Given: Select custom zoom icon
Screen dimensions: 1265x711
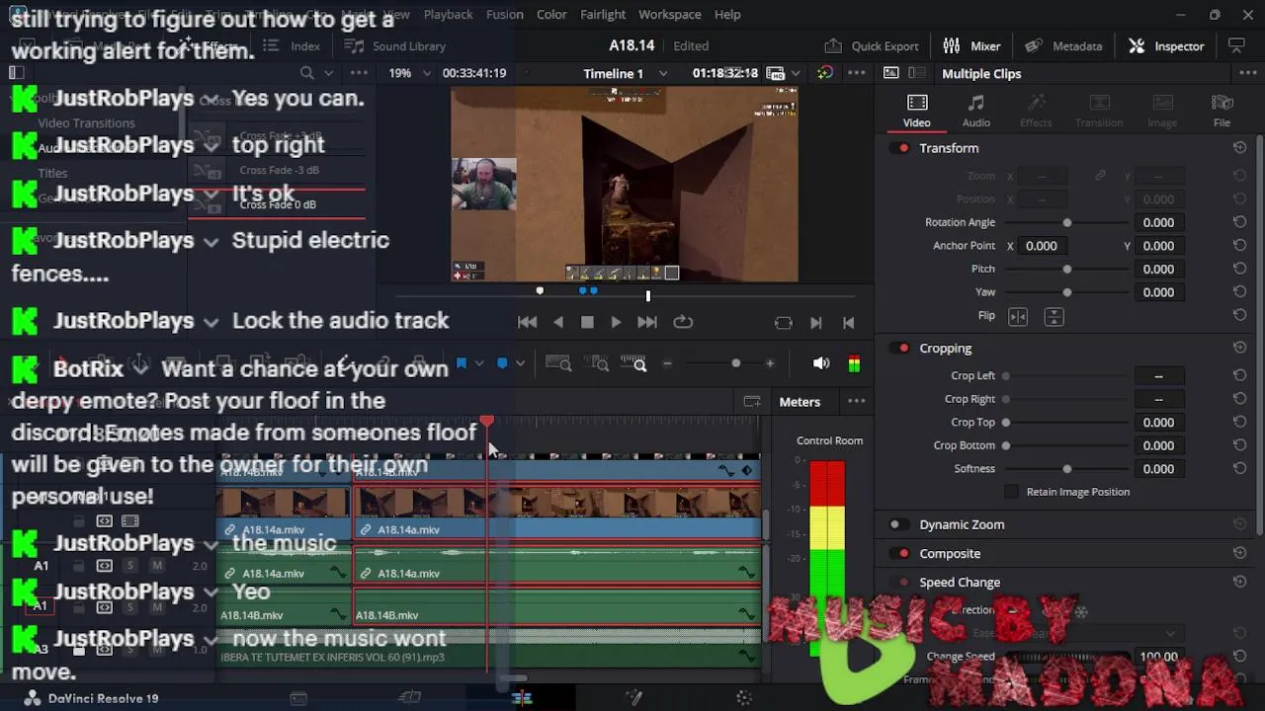Looking at the screenshot, I should [633, 364].
